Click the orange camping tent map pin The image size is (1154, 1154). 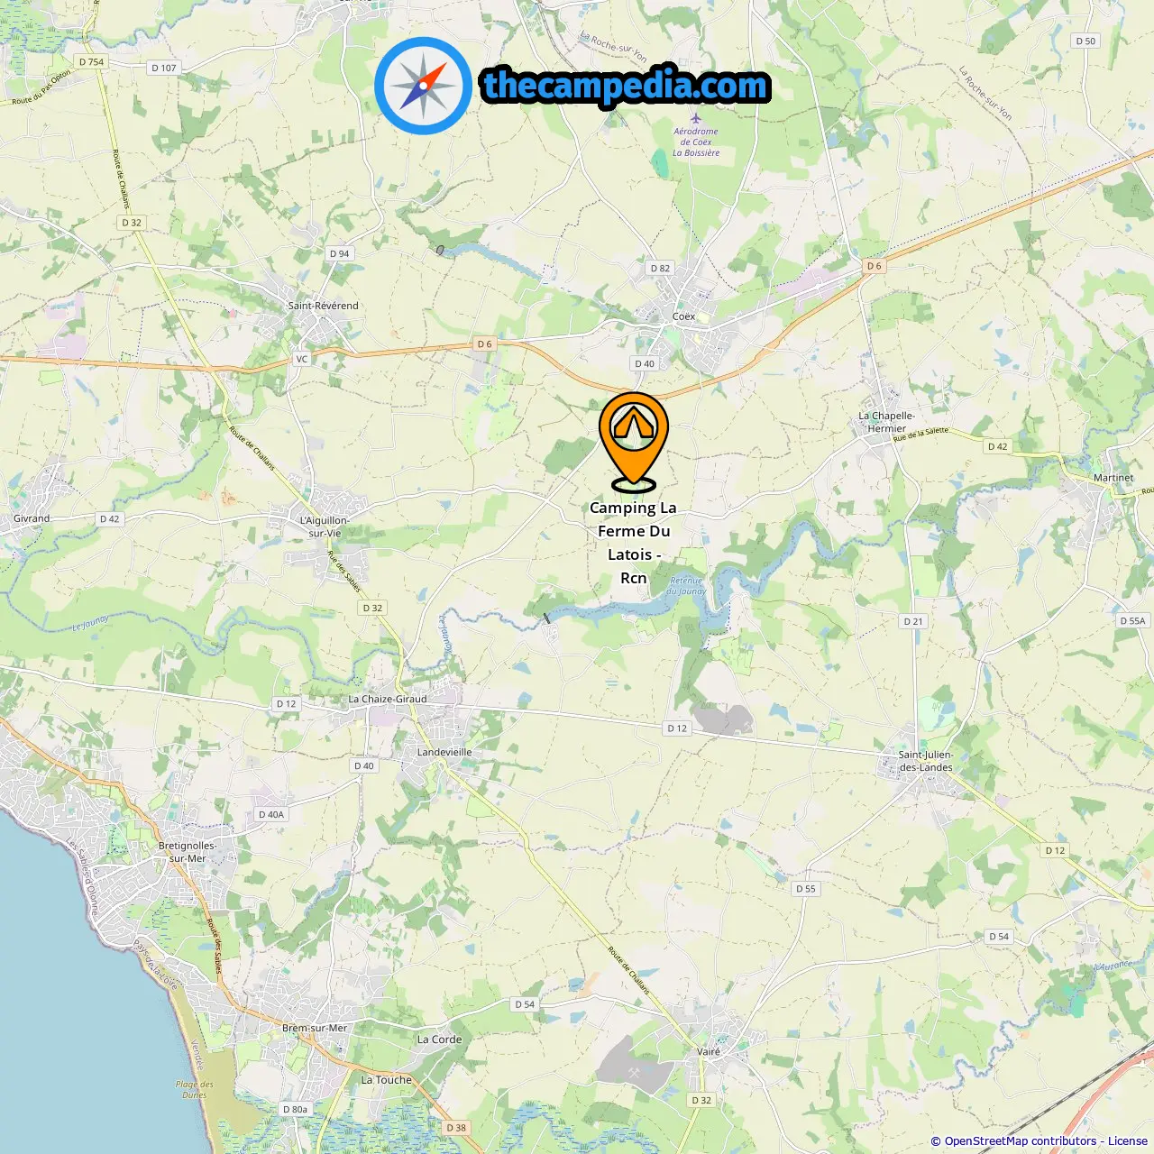coord(634,441)
